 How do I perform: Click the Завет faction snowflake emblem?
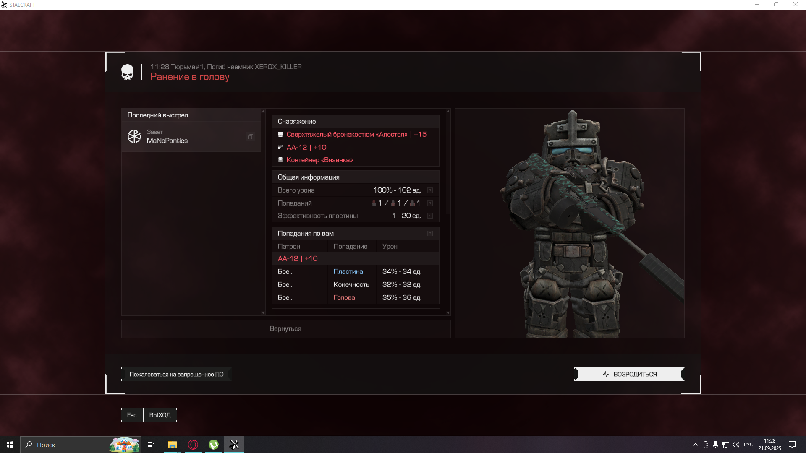click(x=134, y=136)
